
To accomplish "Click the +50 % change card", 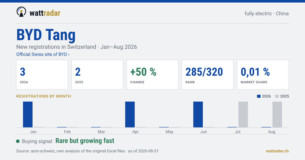I will (152, 75).
